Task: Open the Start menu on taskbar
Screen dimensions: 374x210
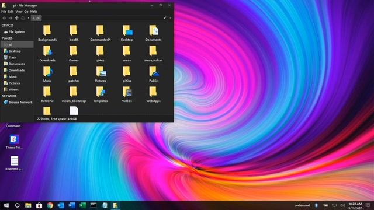Action: tap(6, 205)
